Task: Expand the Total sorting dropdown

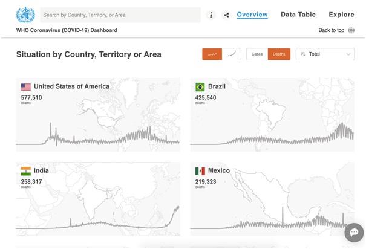Action: click(x=325, y=54)
